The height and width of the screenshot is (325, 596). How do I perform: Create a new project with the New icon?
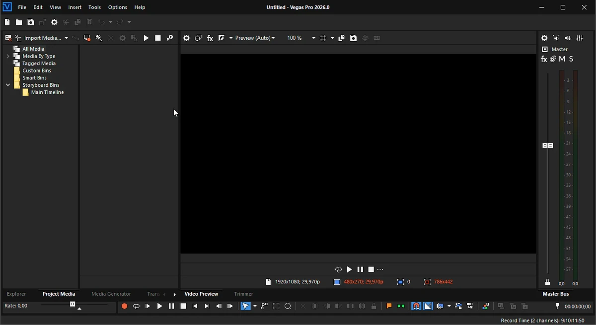point(7,22)
